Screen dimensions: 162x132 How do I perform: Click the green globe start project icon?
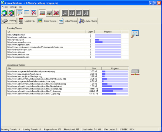(5, 13)
